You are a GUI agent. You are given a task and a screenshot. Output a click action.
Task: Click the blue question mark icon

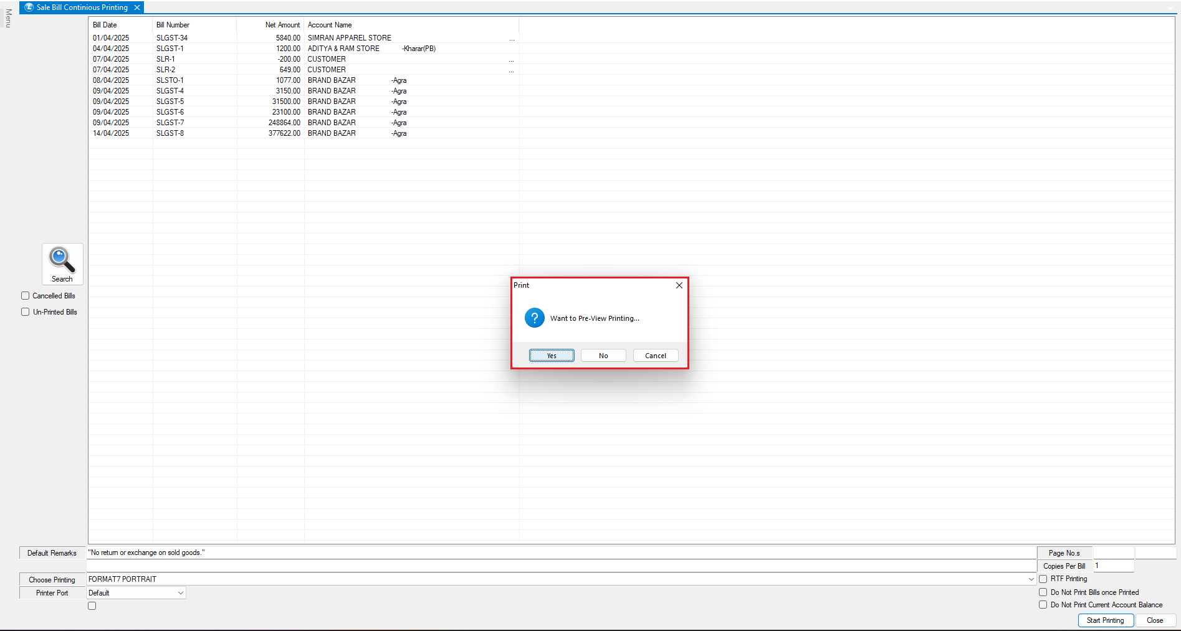534,318
